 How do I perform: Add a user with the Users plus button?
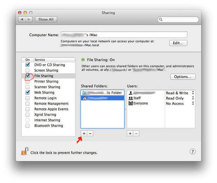coord(130,134)
